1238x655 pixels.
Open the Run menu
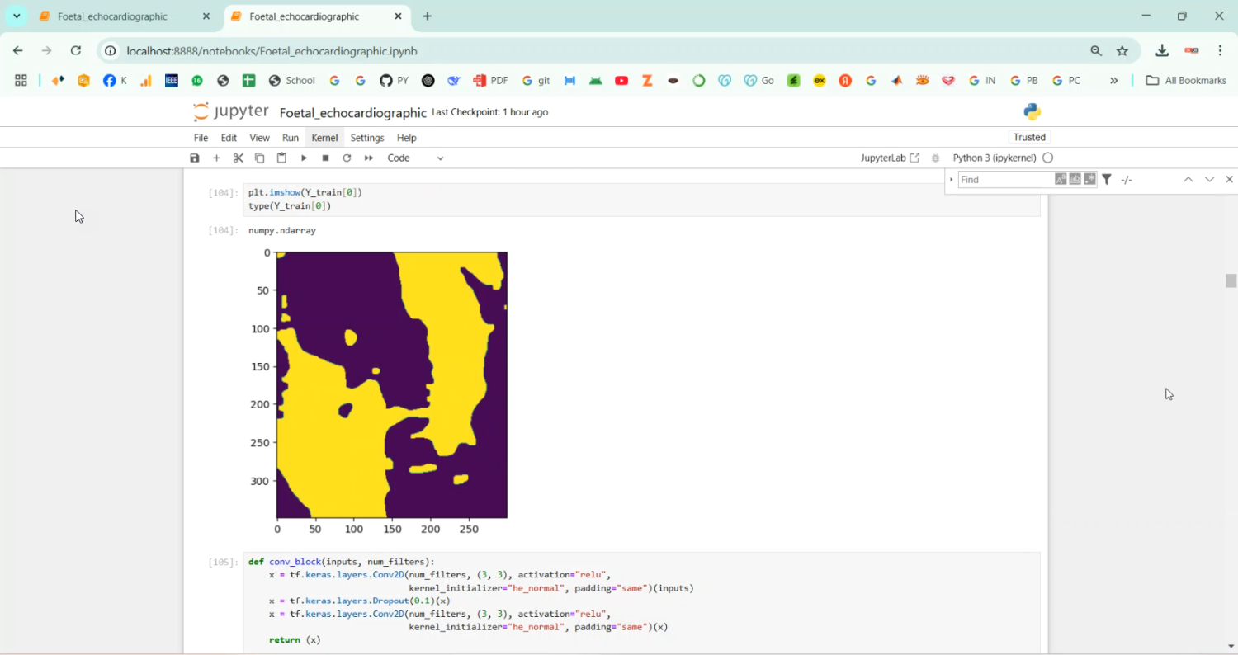pos(291,138)
